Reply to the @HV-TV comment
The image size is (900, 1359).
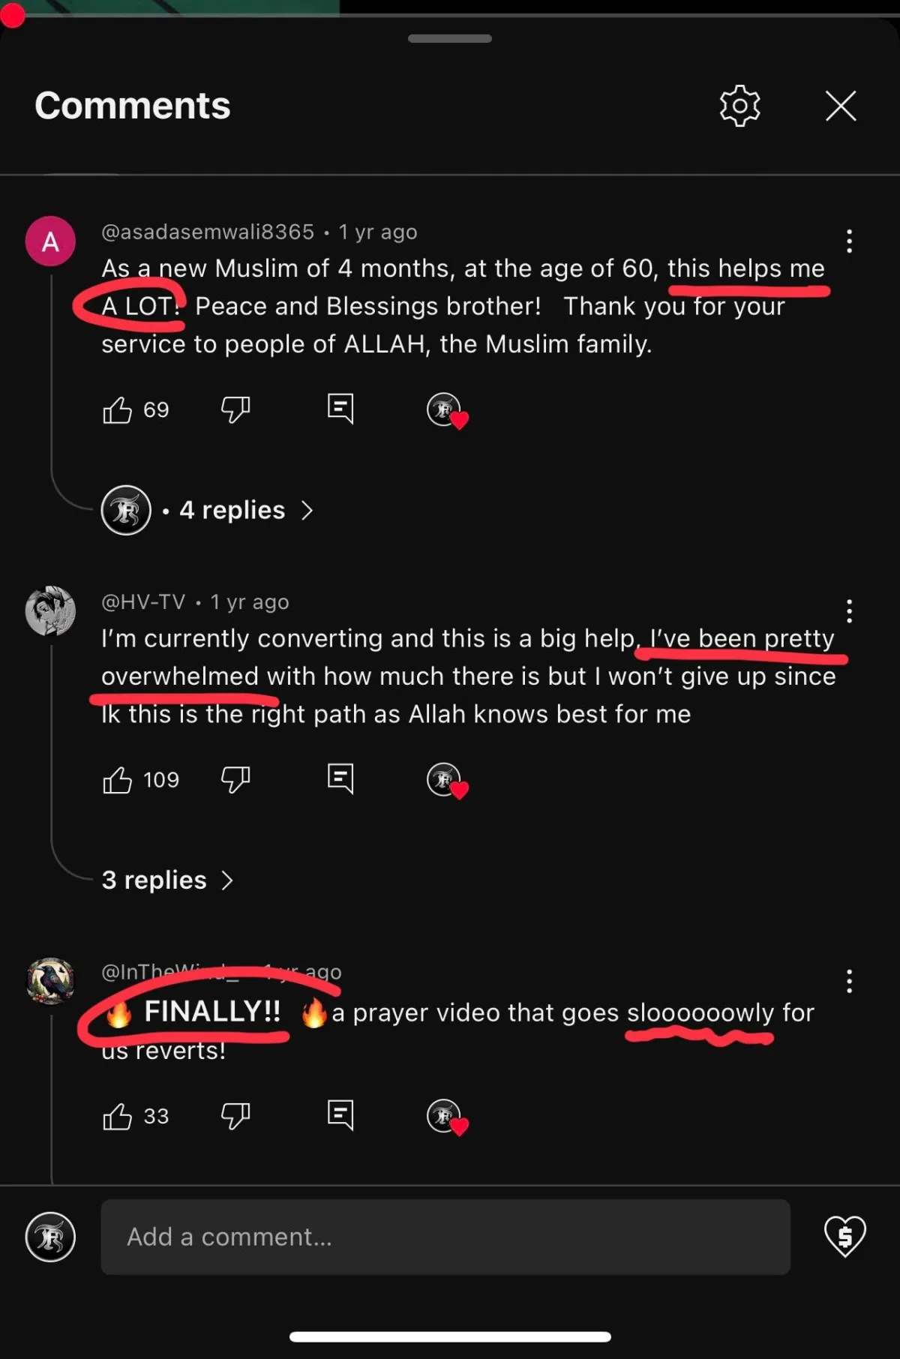click(x=340, y=778)
